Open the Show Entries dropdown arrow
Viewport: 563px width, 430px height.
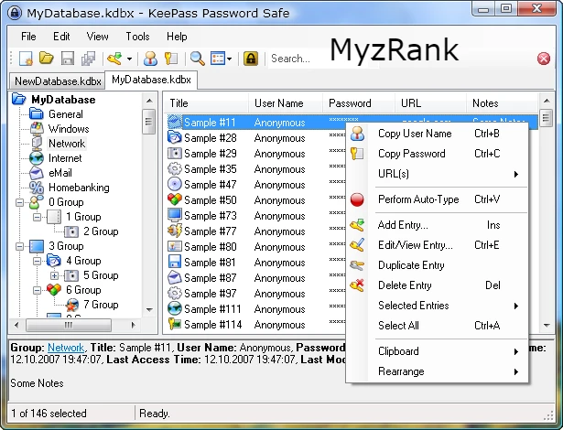(x=229, y=59)
